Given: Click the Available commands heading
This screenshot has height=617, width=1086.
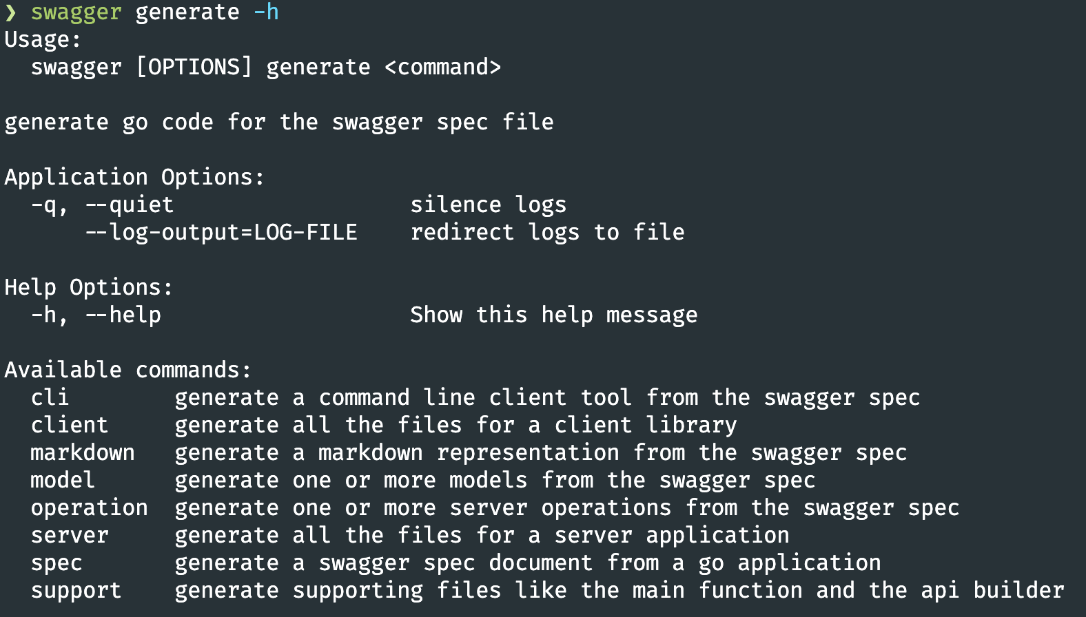Looking at the screenshot, I should 128,370.
